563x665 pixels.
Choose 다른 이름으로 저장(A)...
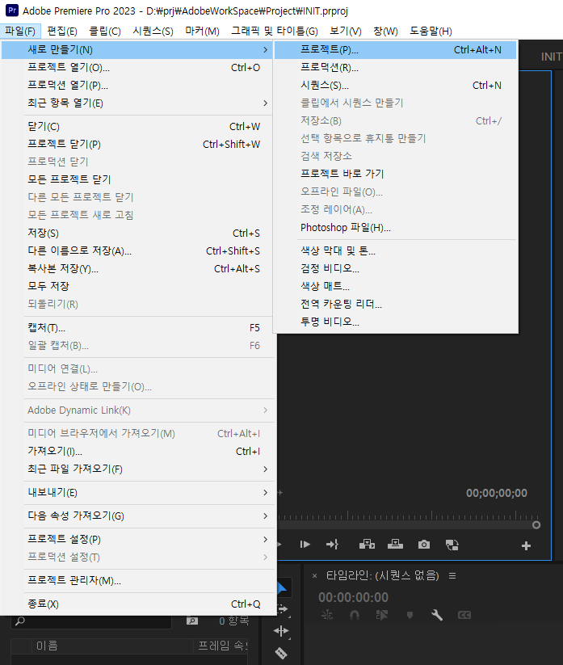[x=137, y=250]
